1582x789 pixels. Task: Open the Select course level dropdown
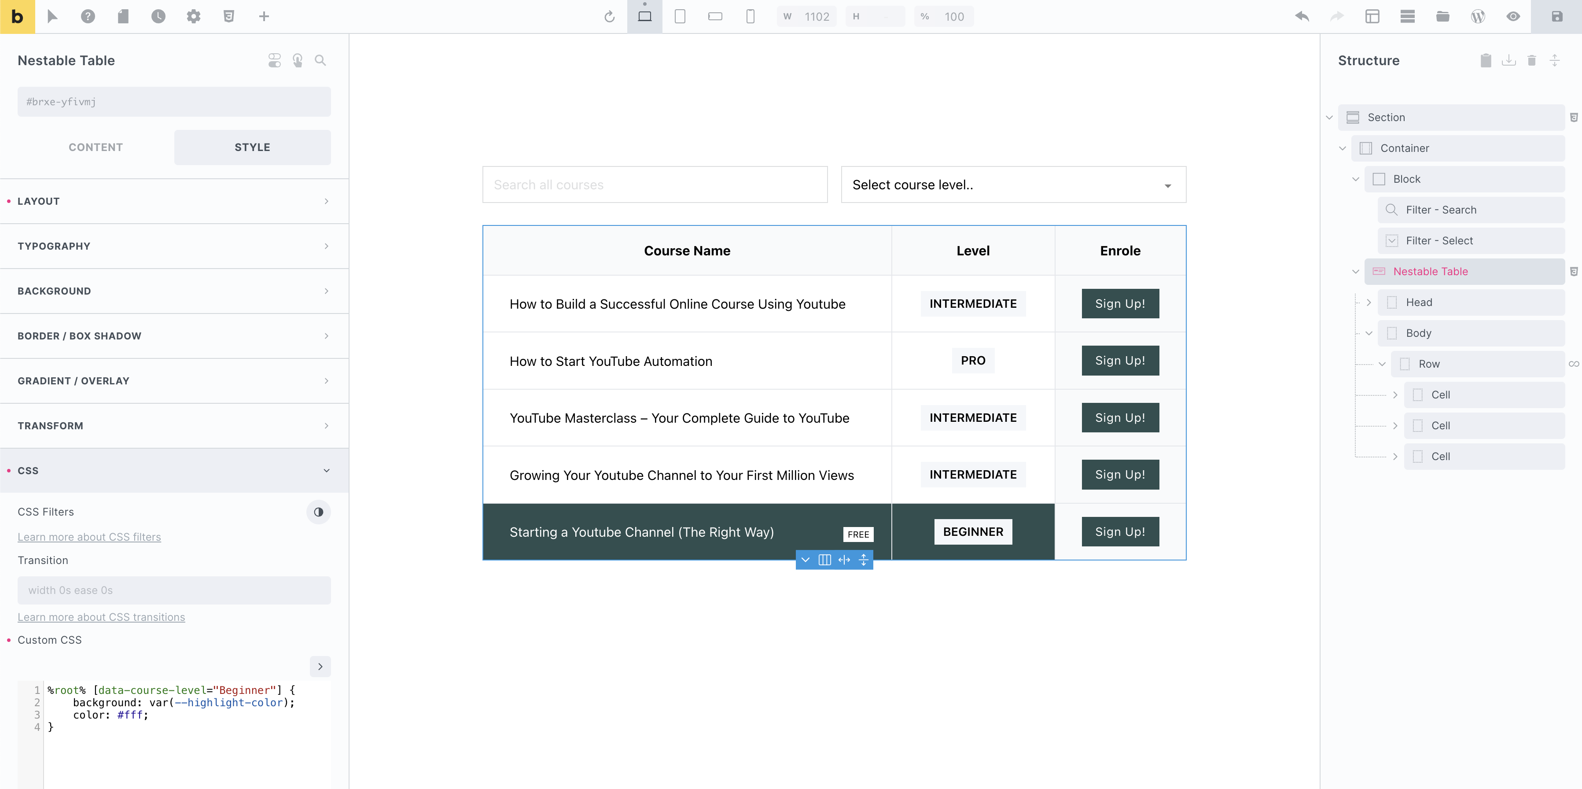(1013, 184)
